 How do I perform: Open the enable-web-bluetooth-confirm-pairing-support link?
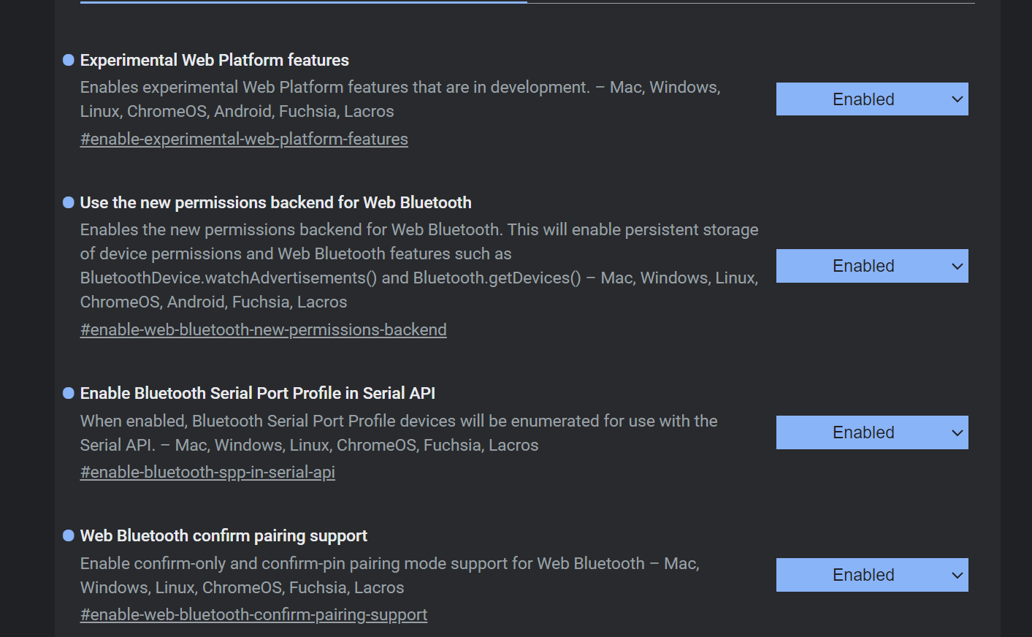(253, 614)
